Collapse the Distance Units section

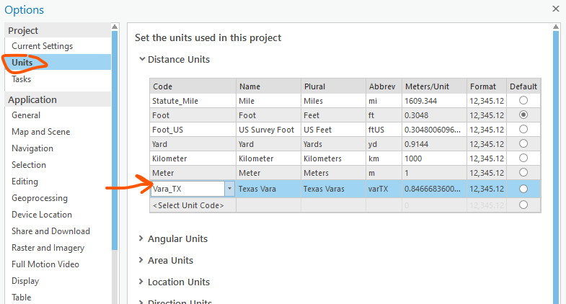(x=142, y=60)
